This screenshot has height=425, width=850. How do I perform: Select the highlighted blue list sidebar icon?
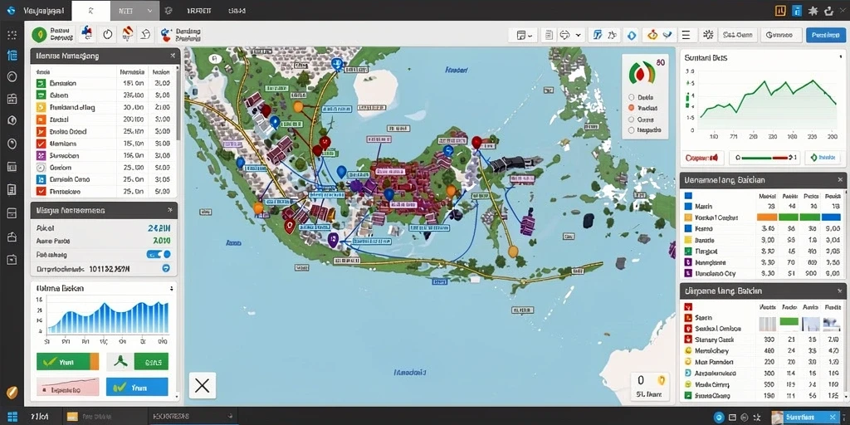pos(12,56)
